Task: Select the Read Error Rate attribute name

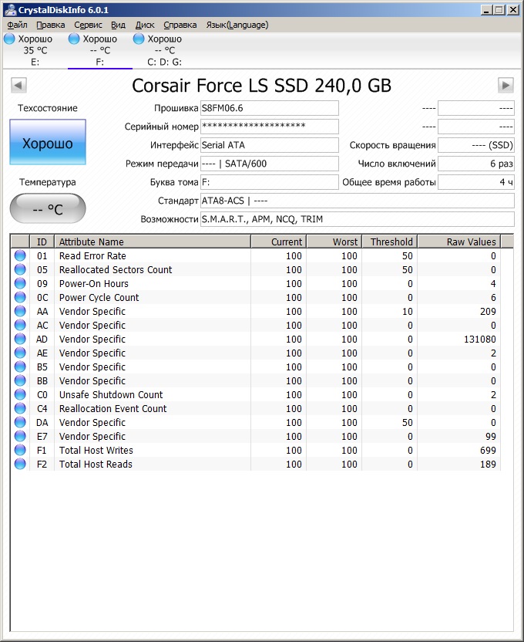Action: pyautogui.click(x=92, y=256)
